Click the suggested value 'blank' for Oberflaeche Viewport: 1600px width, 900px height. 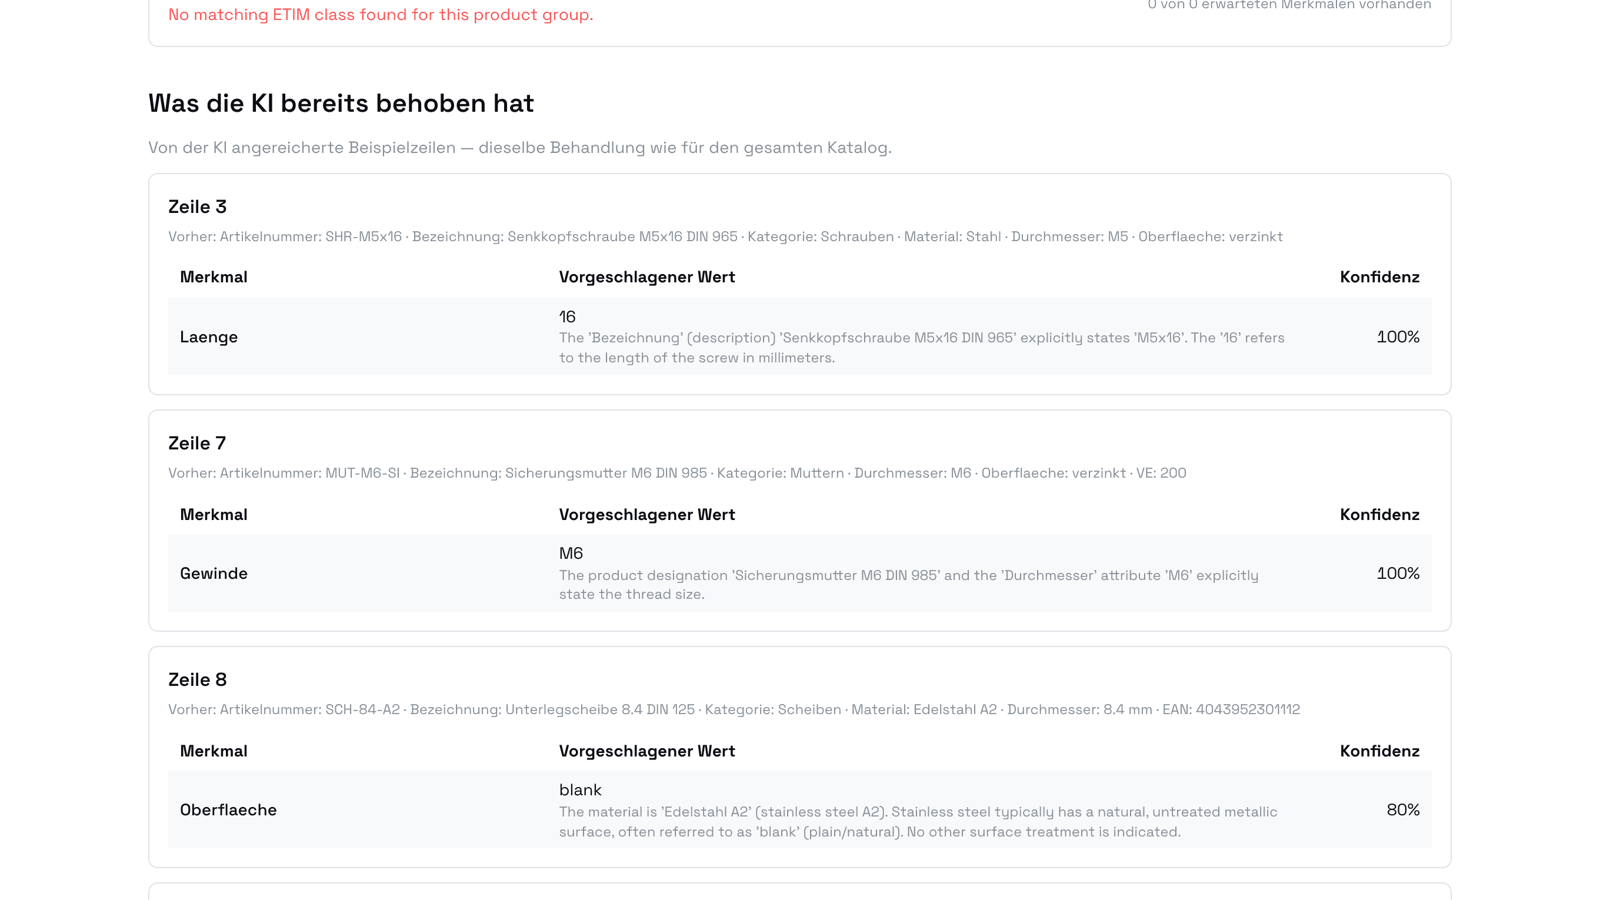(580, 790)
